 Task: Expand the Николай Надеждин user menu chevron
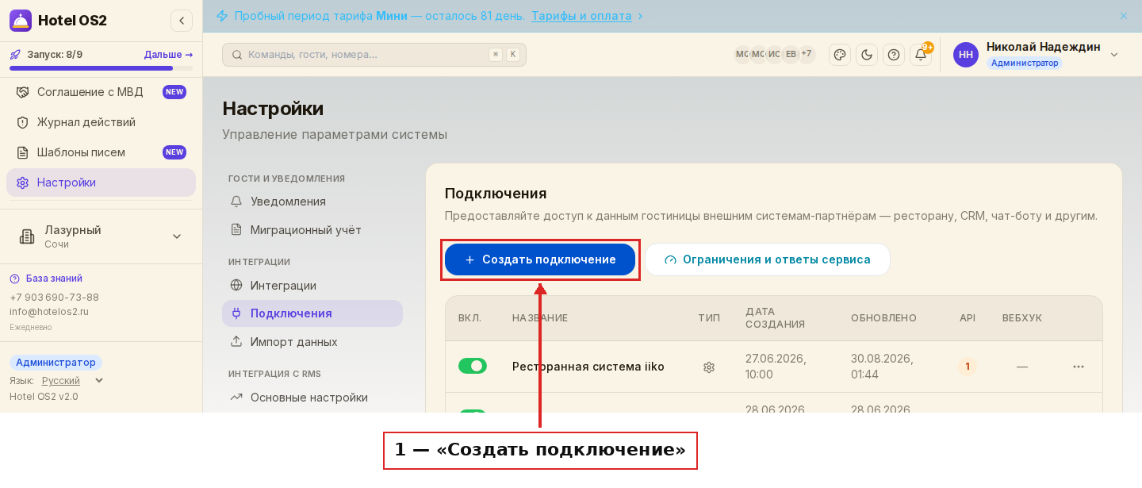pyautogui.click(x=1114, y=55)
